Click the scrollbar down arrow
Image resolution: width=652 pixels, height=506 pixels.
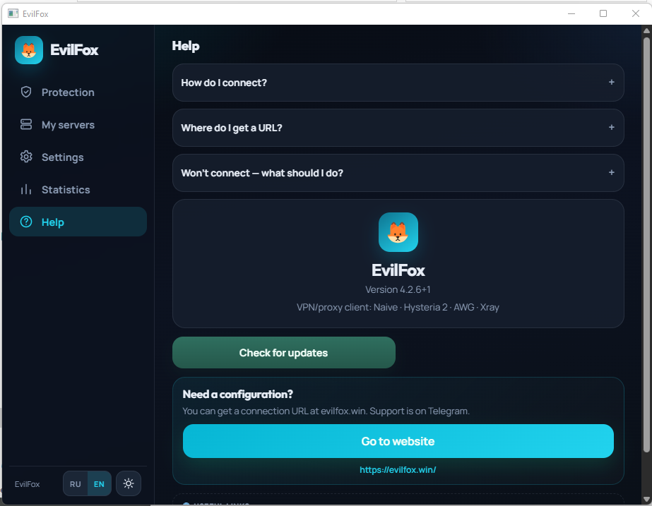point(646,500)
